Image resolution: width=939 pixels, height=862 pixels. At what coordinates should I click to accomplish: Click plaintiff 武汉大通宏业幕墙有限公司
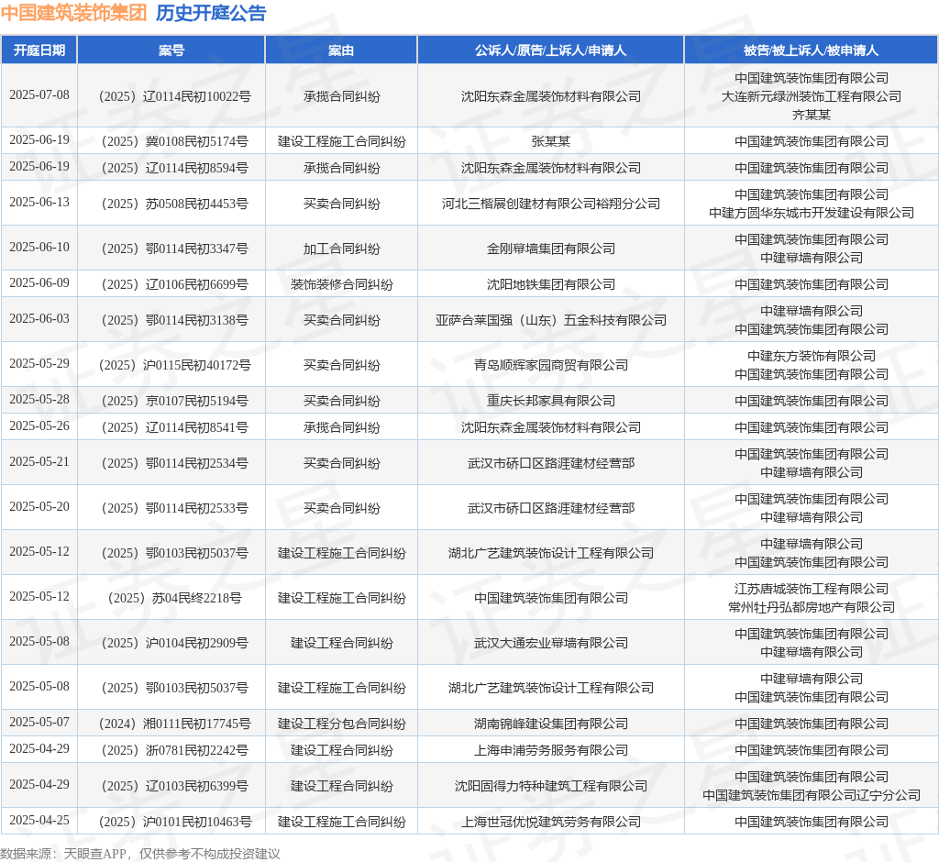(x=551, y=643)
